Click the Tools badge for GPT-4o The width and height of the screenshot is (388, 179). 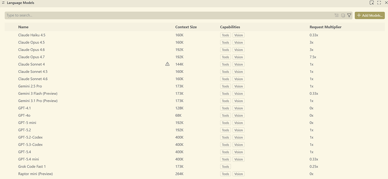(225, 116)
